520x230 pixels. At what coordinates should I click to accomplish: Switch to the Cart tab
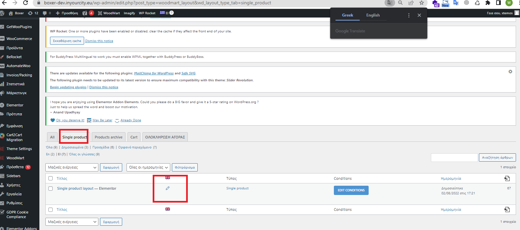134,137
